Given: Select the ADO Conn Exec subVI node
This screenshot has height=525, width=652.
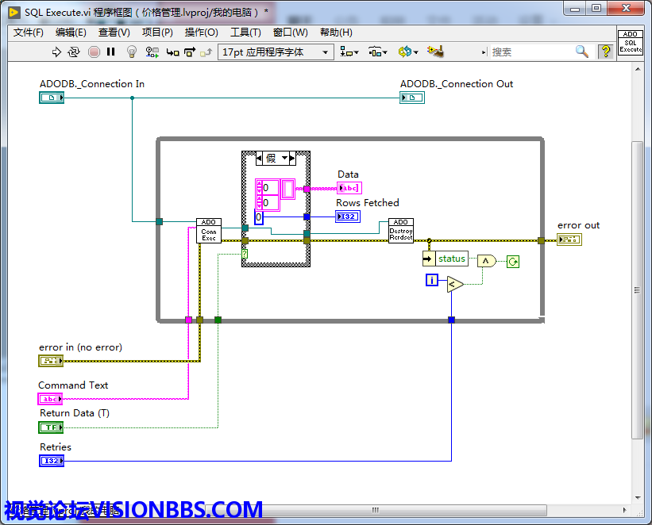Looking at the screenshot, I should [x=209, y=231].
